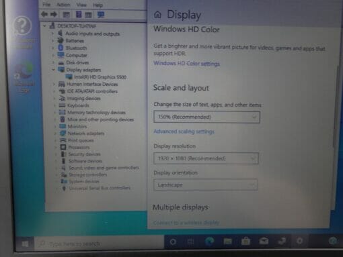Screen dimensions: 343x257
Task: Open Windows HD Color settings link
Action: pyautogui.click(x=186, y=64)
